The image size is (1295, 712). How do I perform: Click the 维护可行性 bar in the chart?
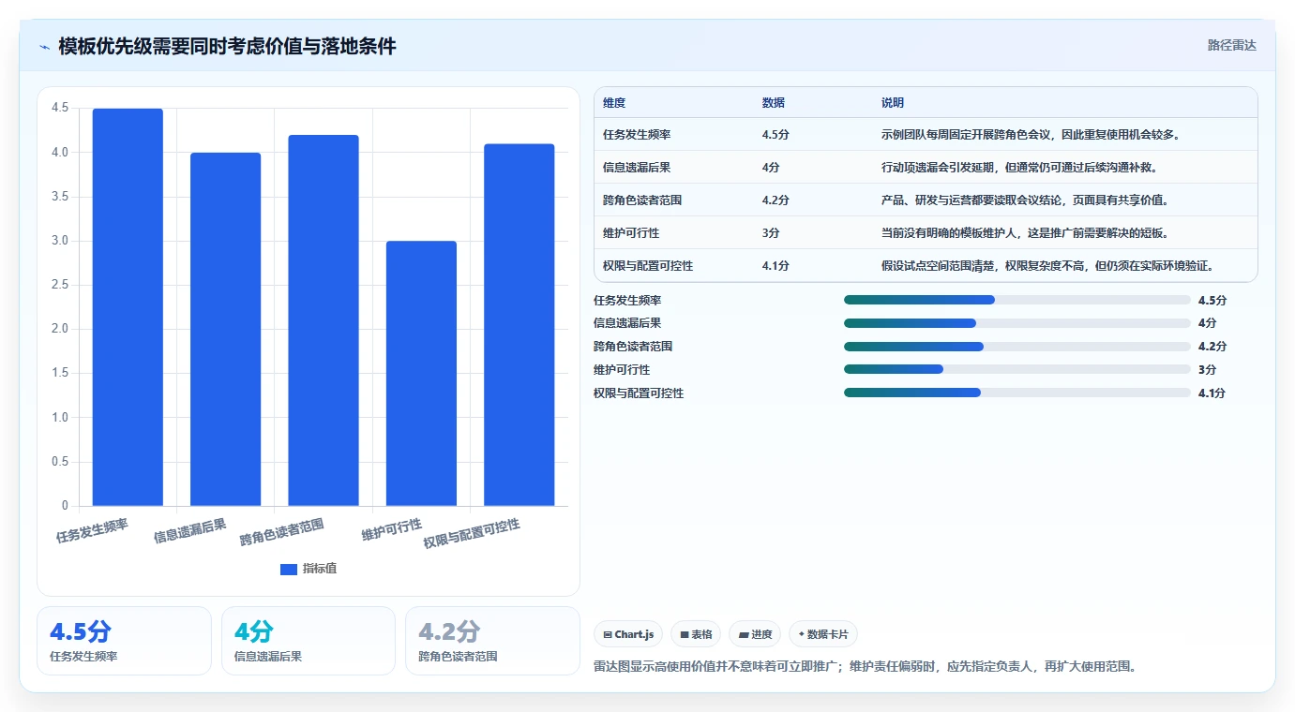(x=421, y=374)
